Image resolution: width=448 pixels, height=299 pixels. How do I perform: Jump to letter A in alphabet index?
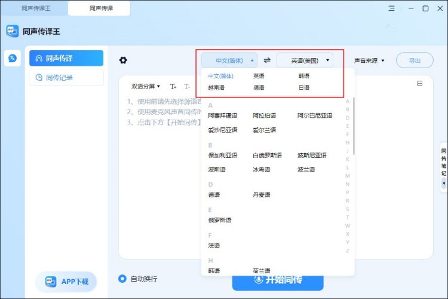pyautogui.click(x=348, y=101)
